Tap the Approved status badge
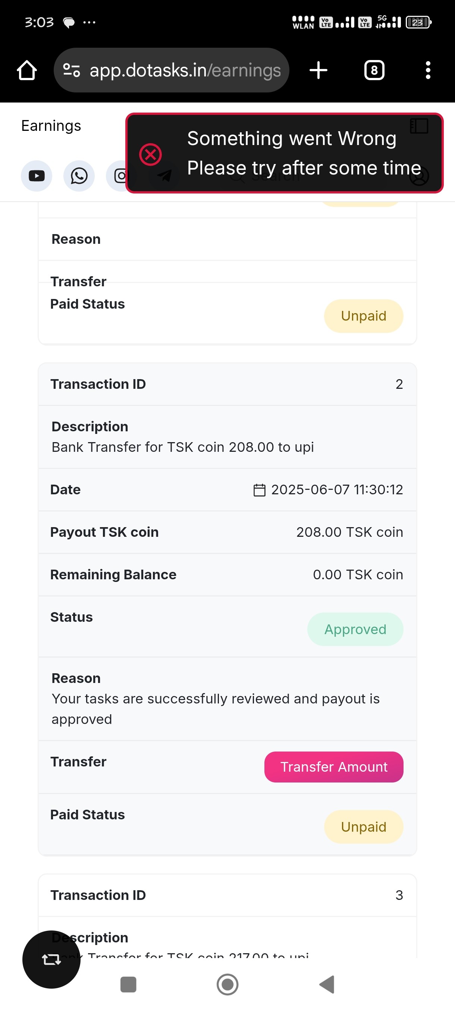The width and height of the screenshot is (455, 1011). coord(355,629)
